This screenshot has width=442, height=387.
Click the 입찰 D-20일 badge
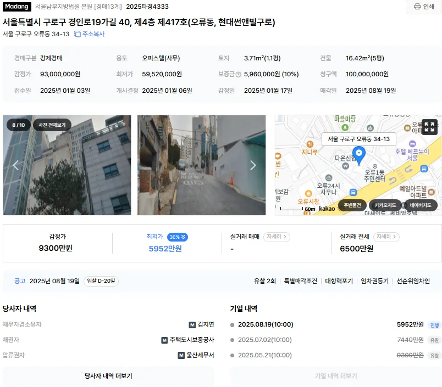(101, 281)
